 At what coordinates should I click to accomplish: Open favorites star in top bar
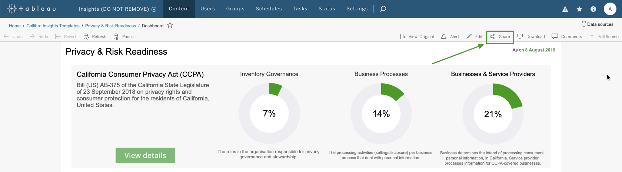(x=579, y=9)
